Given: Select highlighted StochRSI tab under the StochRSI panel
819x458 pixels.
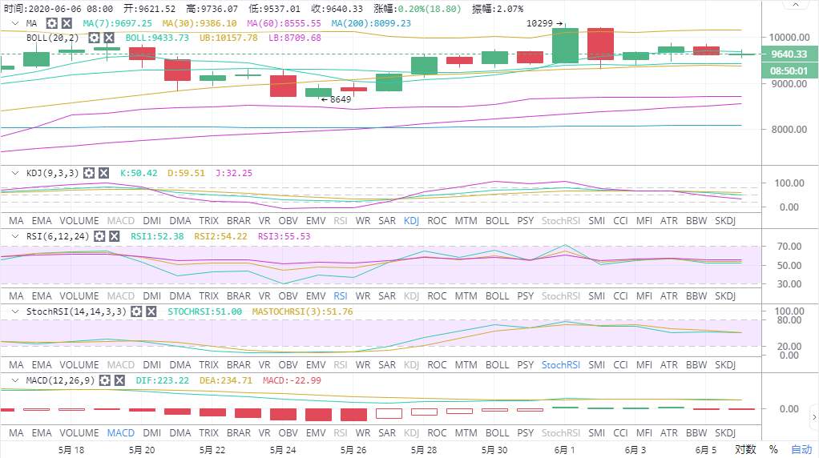Looking at the screenshot, I should point(560,364).
